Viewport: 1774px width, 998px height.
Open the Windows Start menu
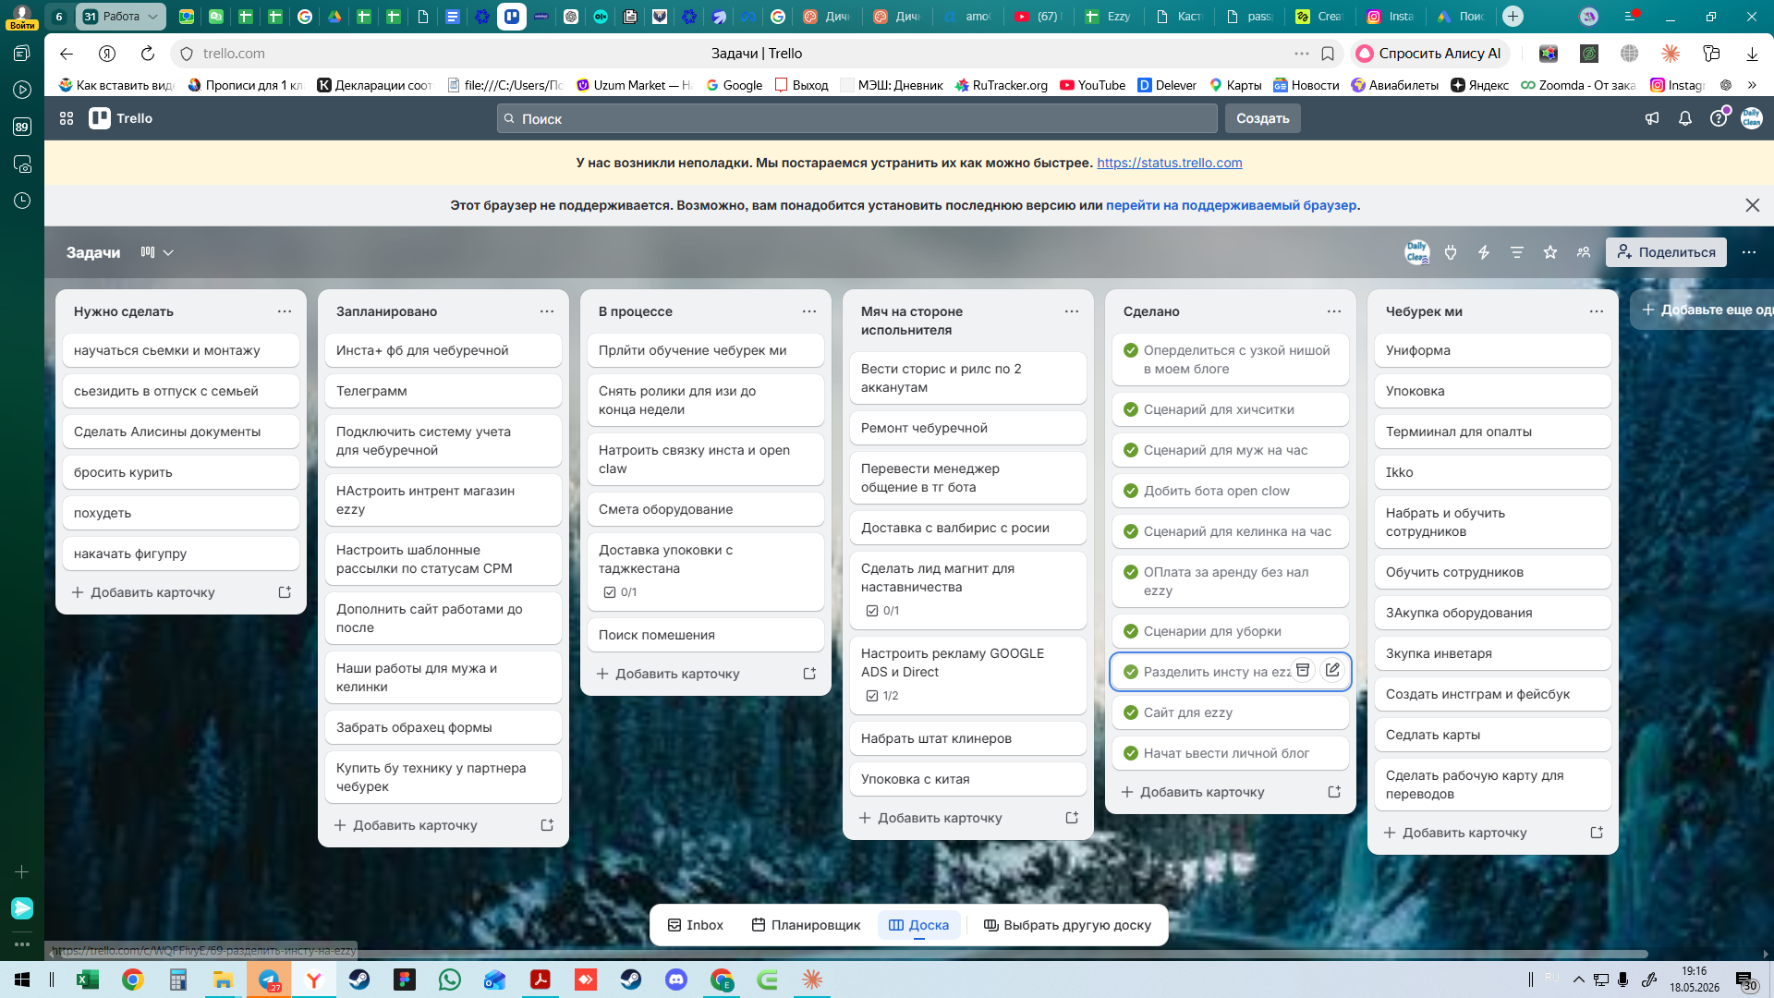pyautogui.click(x=22, y=980)
